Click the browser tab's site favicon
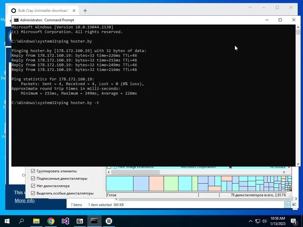Viewport: 303px width, 227px height. click(x=14, y=11)
